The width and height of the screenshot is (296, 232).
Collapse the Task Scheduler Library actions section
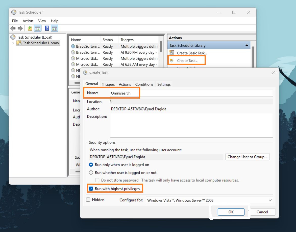(x=247, y=45)
